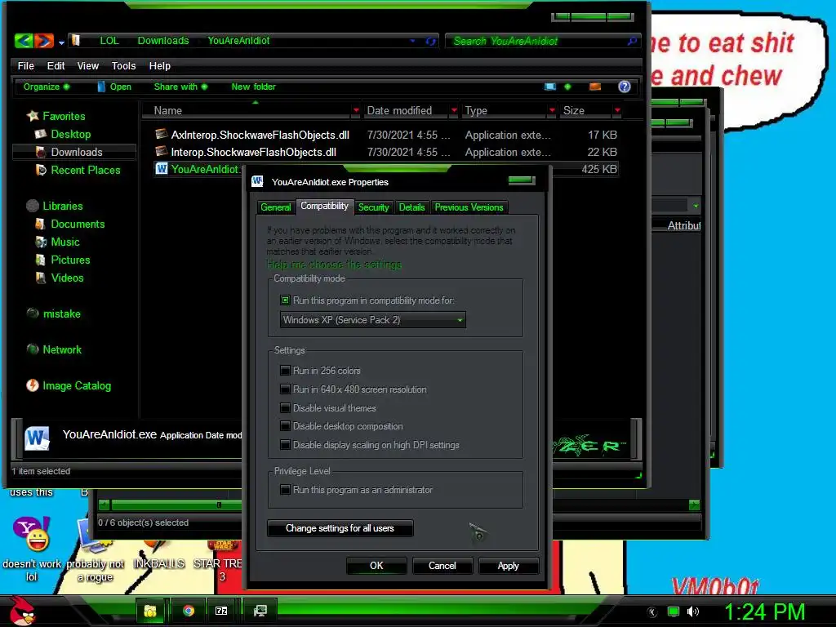Expand the Share with dropdown
The width and height of the screenshot is (836, 627).
(x=180, y=87)
